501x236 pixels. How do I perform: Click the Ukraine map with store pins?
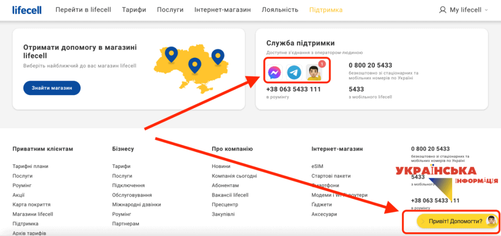click(192, 69)
